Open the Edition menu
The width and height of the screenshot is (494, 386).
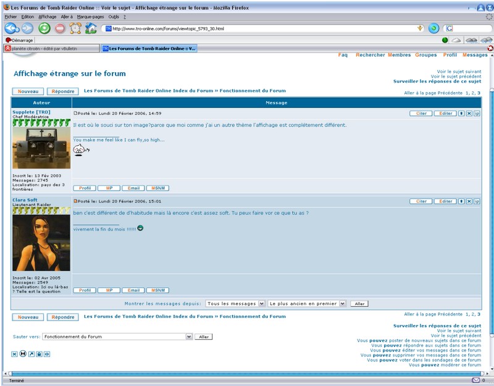tap(28, 17)
